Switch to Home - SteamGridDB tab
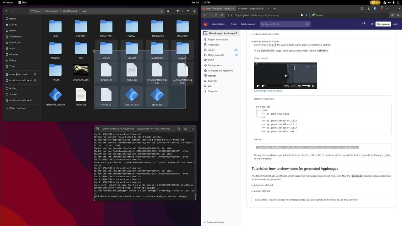Viewport: 402px width, 226px height. tap(252, 8)
